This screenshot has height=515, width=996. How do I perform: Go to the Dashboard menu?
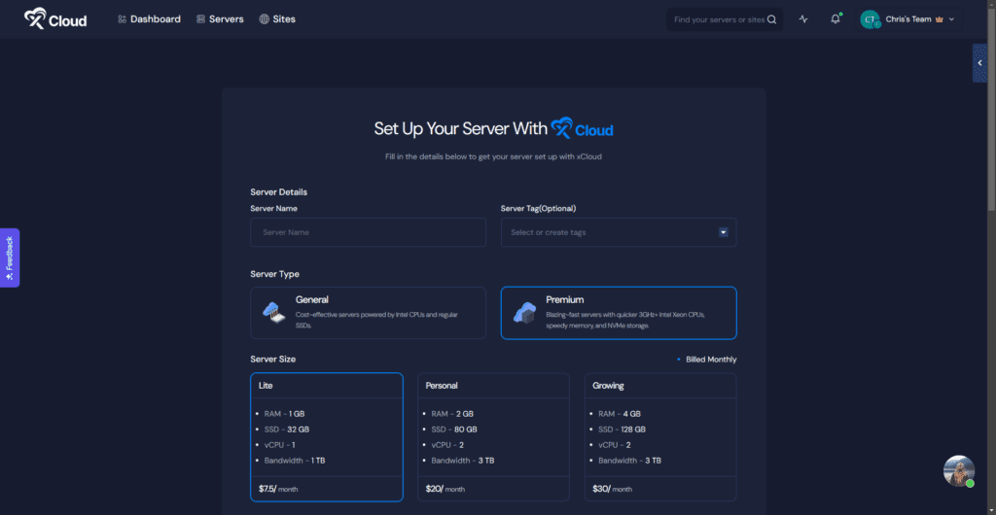point(149,19)
